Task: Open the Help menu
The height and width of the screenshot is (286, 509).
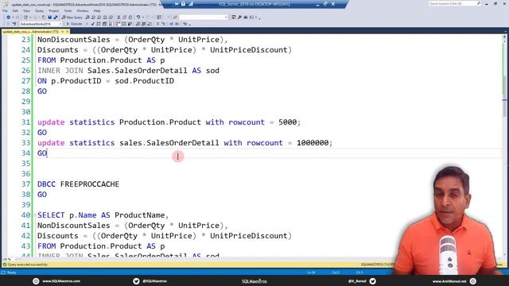Action: pos(97,10)
